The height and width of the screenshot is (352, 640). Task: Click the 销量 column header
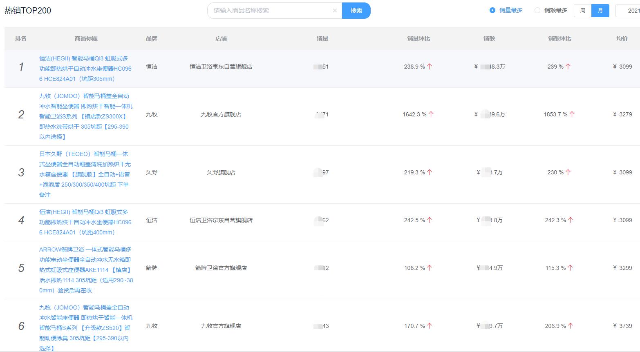(322, 38)
